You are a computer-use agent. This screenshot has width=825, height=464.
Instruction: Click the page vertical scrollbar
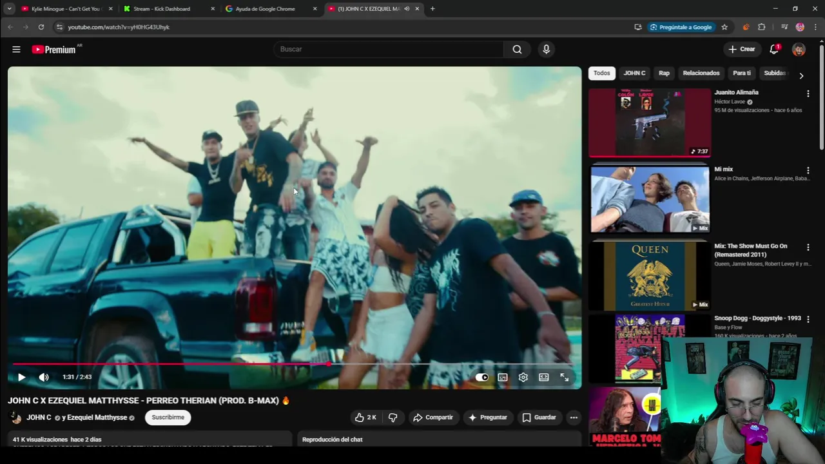click(x=821, y=98)
